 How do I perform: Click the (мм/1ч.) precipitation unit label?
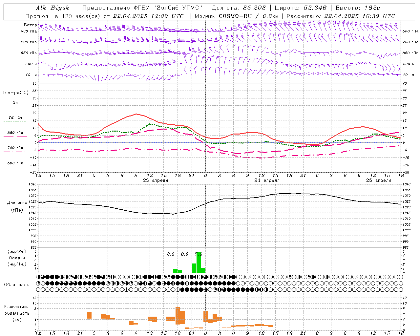pyautogui.click(x=17, y=264)
